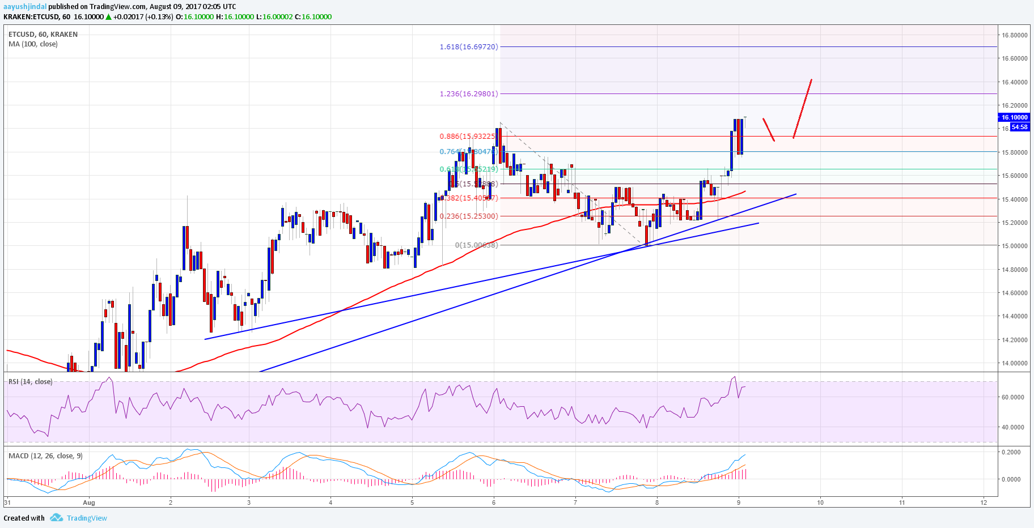Click the +0.02017 (+0.13%) change value
This screenshot has height=528, width=1034.
click(x=143, y=17)
